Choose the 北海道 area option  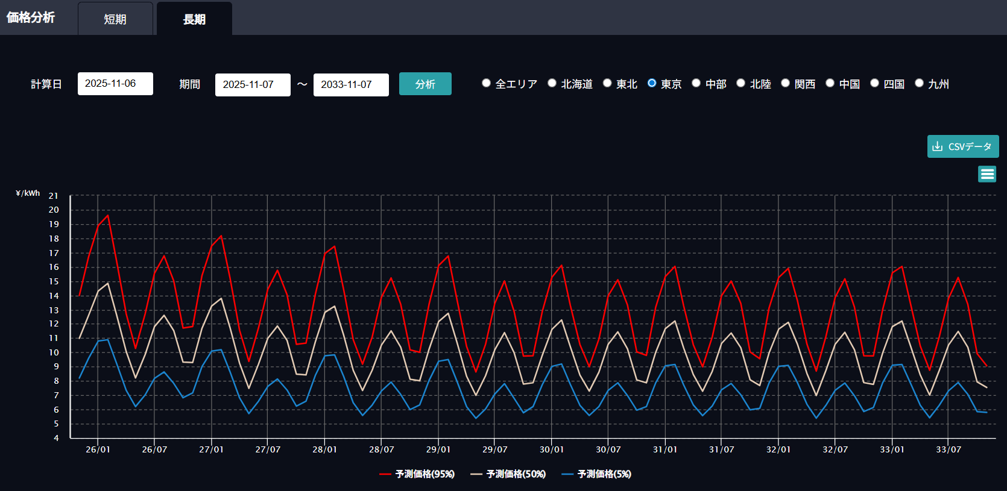click(x=552, y=83)
